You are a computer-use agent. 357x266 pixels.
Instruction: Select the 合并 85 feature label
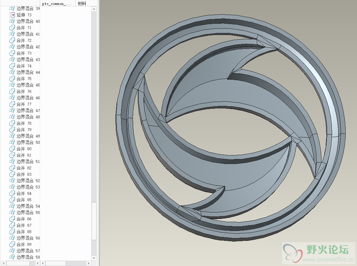pyautogui.click(x=24, y=200)
